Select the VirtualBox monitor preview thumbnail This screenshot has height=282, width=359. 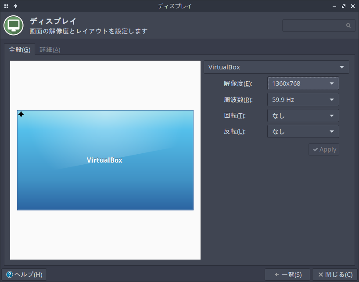[x=105, y=160]
